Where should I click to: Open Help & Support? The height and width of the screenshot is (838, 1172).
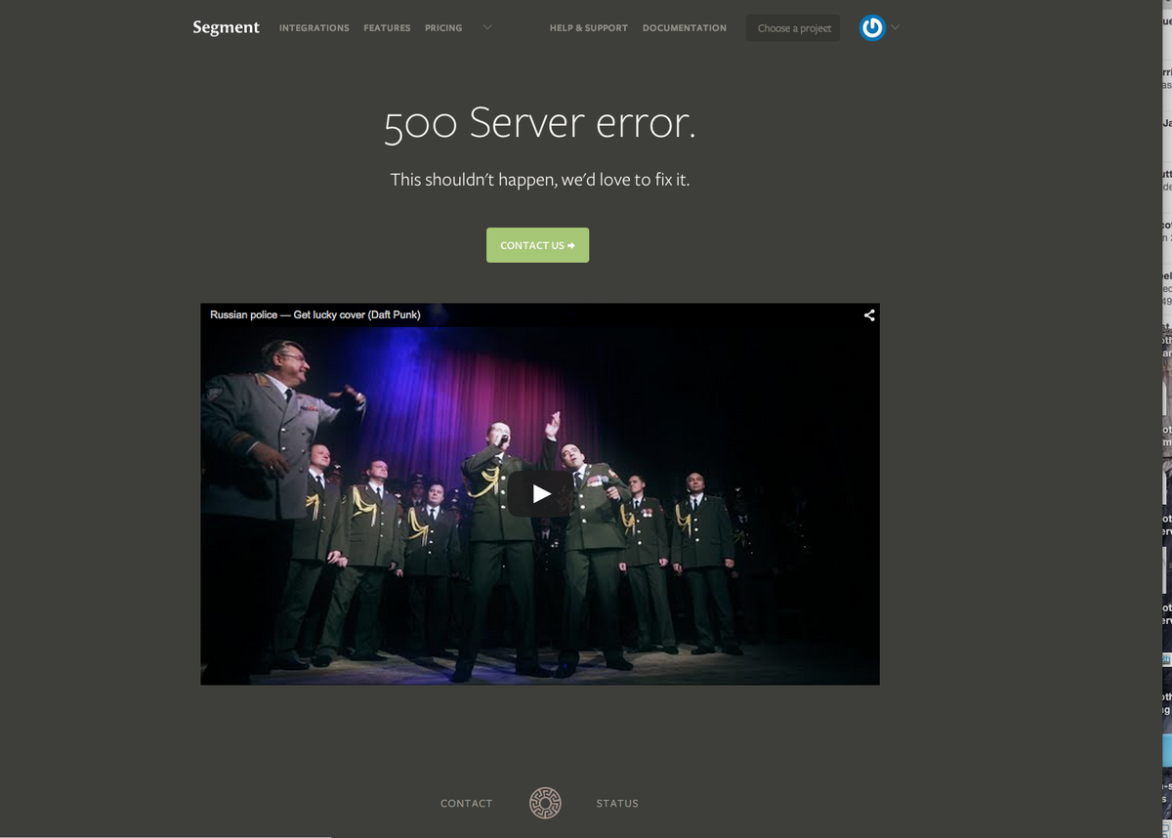[589, 28]
